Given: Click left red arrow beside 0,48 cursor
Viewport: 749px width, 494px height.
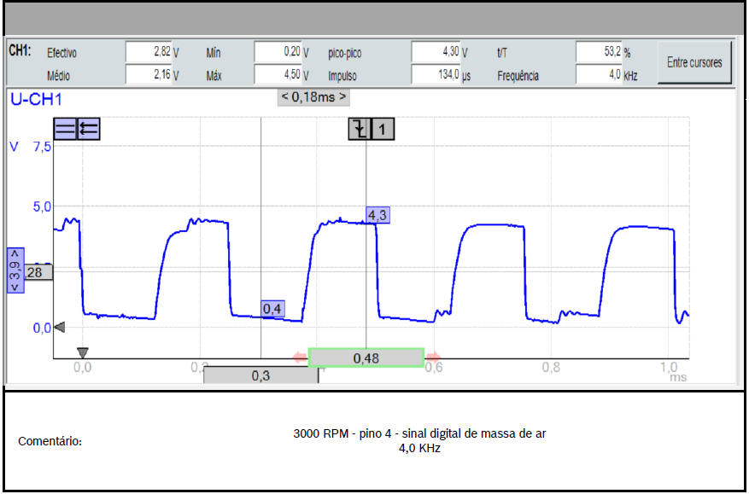Looking at the screenshot, I should (x=299, y=357).
